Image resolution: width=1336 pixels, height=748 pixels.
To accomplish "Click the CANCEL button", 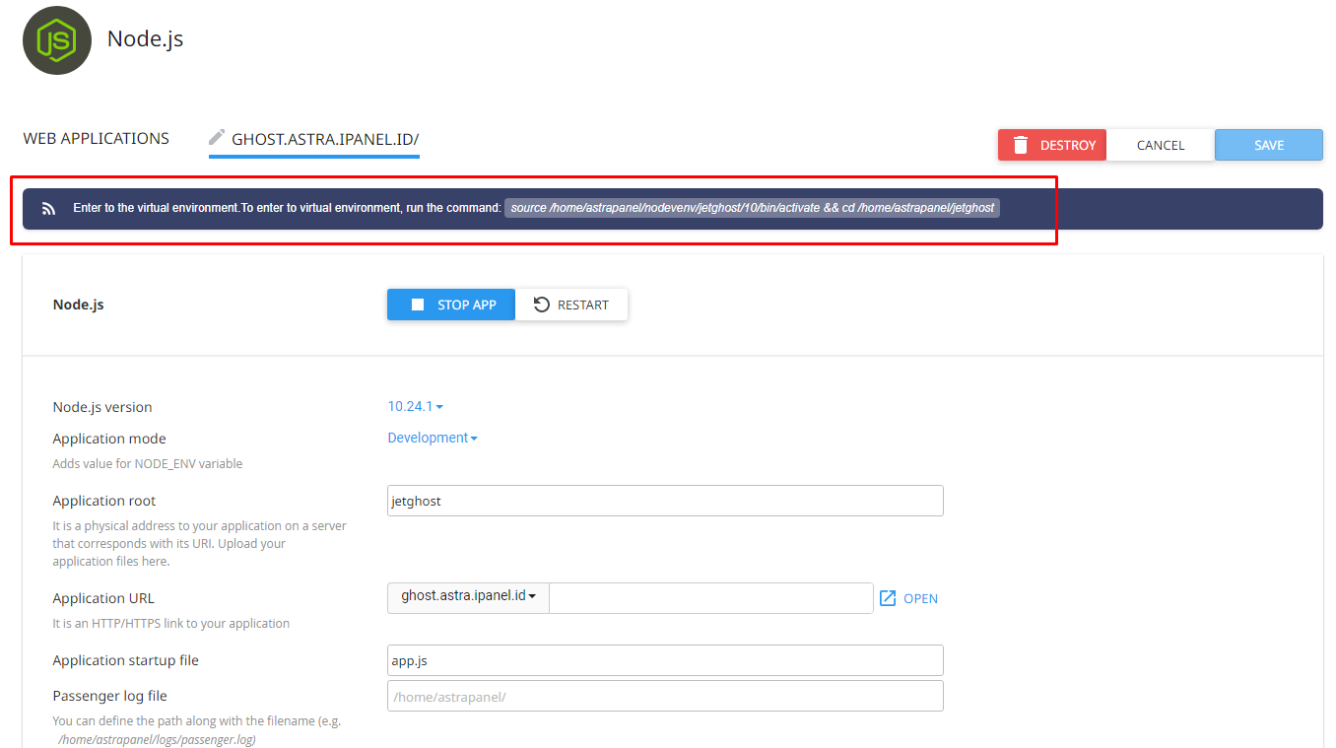I will pyautogui.click(x=1161, y=145).
